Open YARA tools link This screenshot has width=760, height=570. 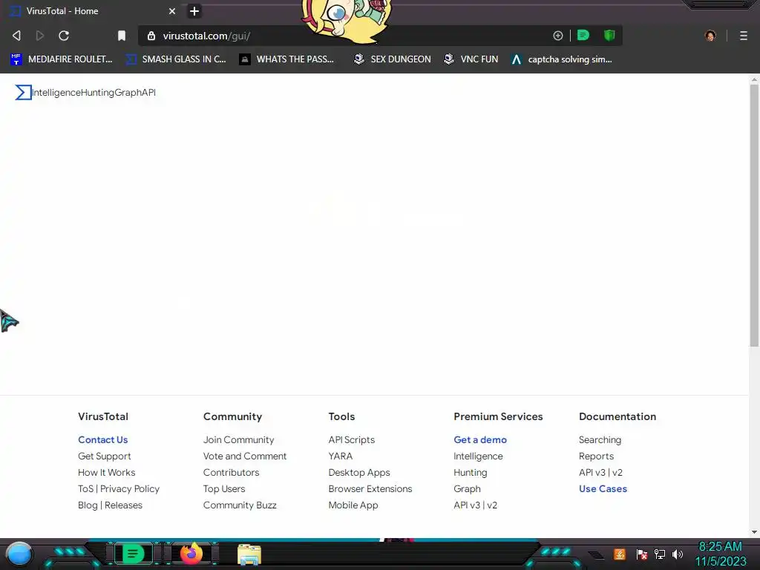tap(340, 456)
